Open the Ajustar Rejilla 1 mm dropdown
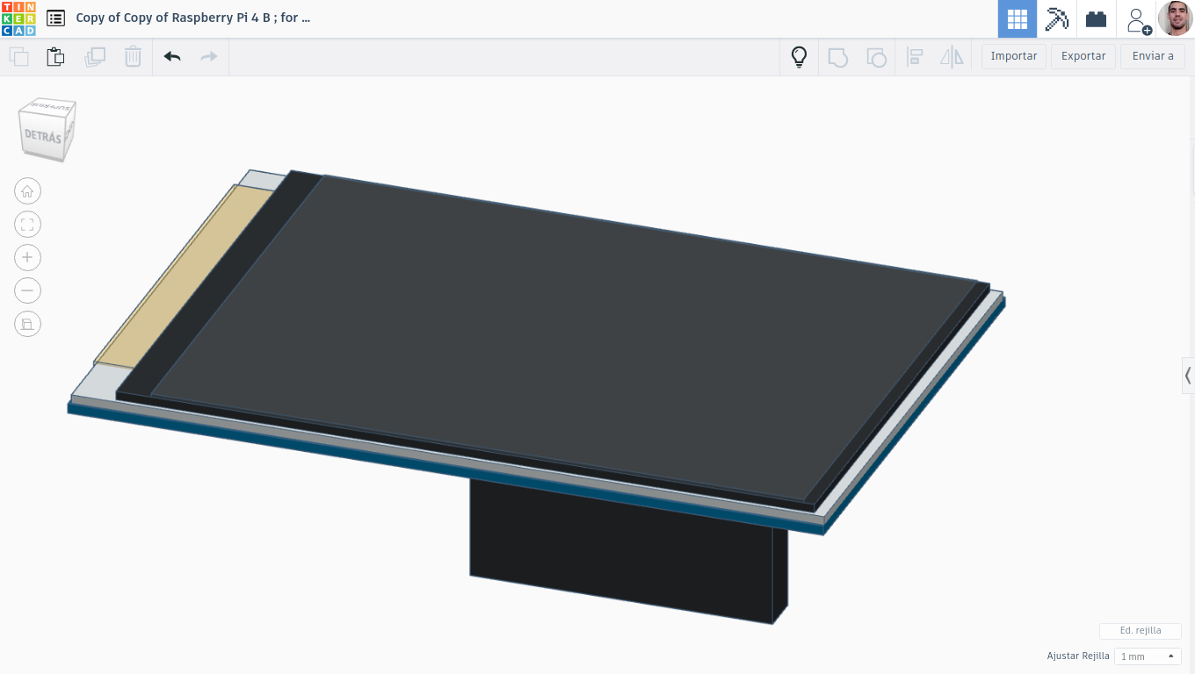The image size is (1195, 674). click(1148, 656)
